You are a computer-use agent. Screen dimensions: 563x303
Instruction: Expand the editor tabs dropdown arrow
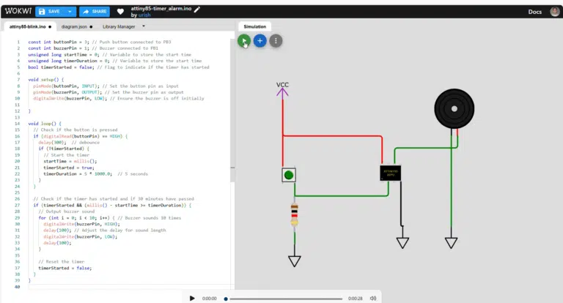click(144, 26)
